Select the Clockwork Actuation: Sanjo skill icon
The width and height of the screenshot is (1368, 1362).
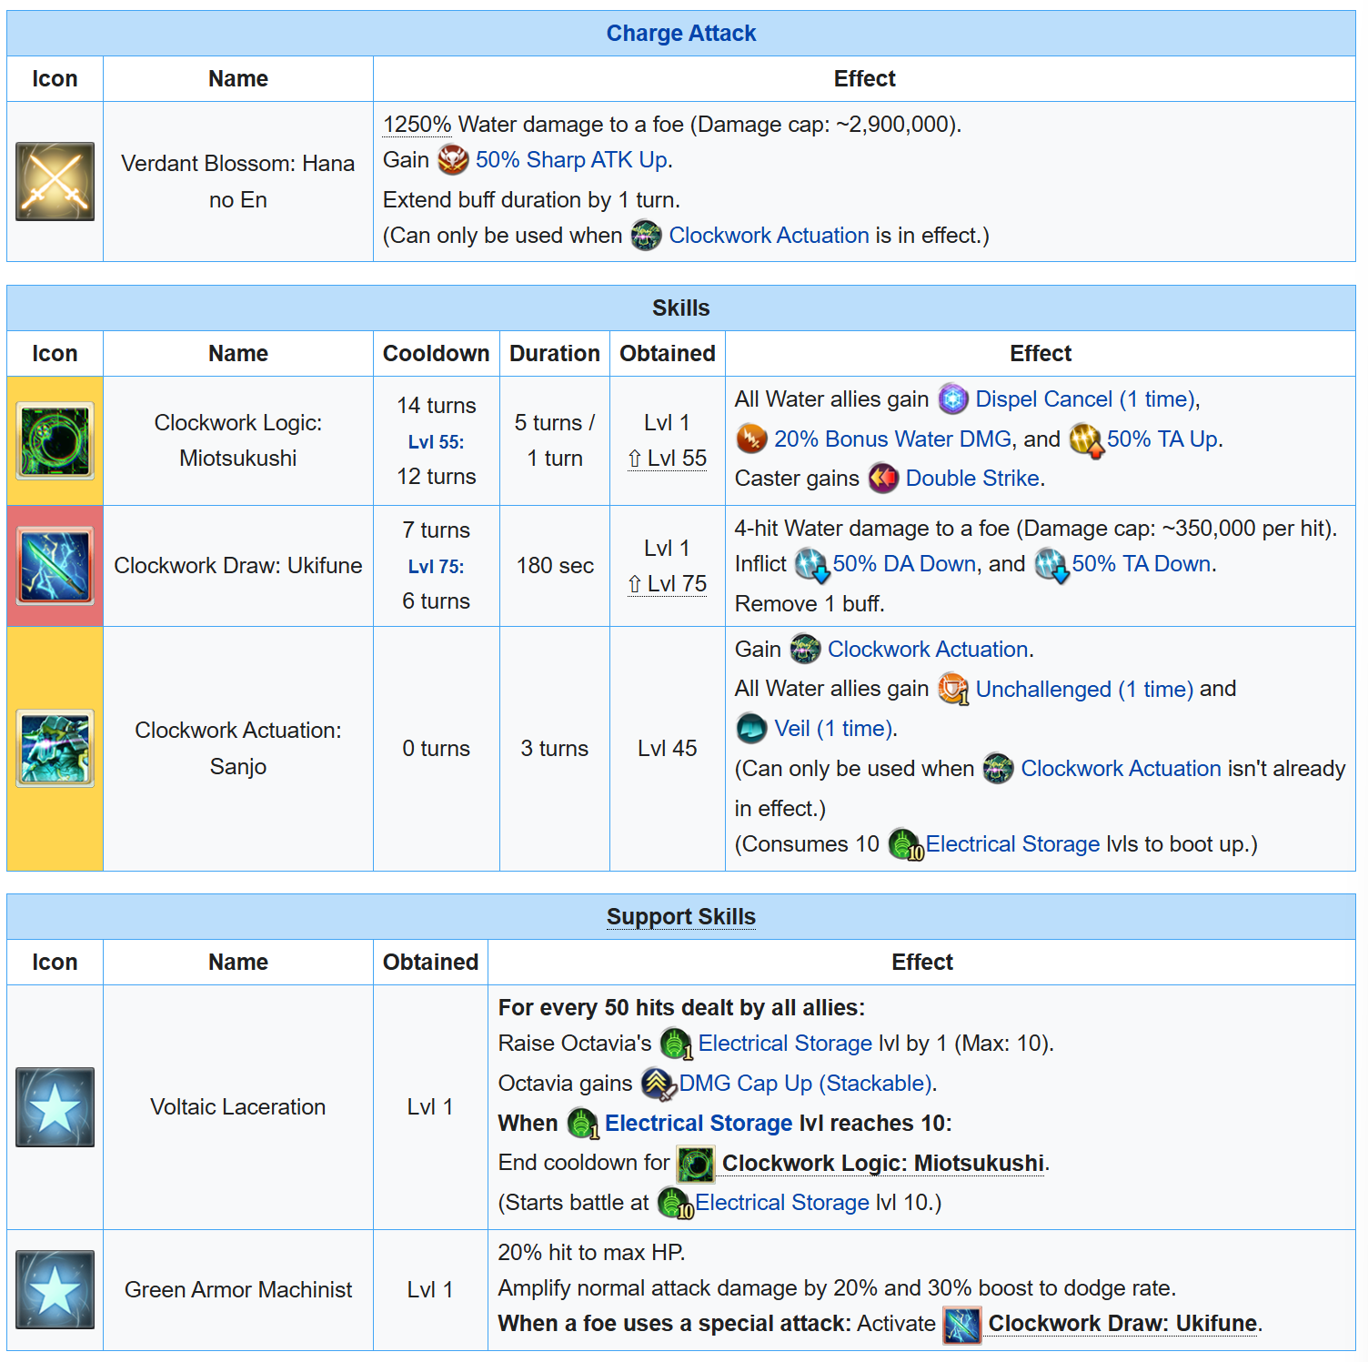point(55,749)
